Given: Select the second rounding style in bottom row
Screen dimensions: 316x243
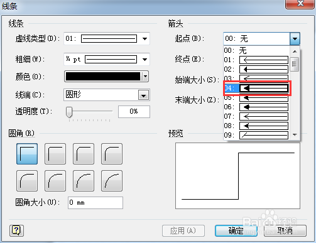Looking at the screenshot, I should tap(55, 181).
